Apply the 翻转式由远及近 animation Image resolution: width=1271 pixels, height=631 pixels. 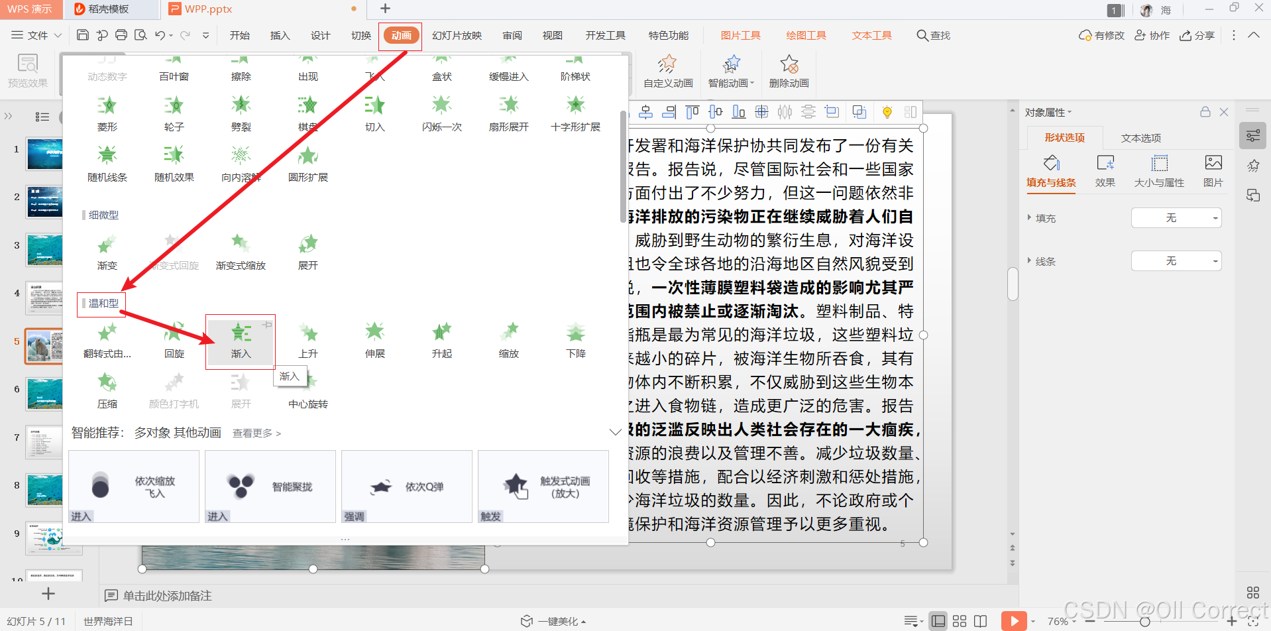click(107, 340)
